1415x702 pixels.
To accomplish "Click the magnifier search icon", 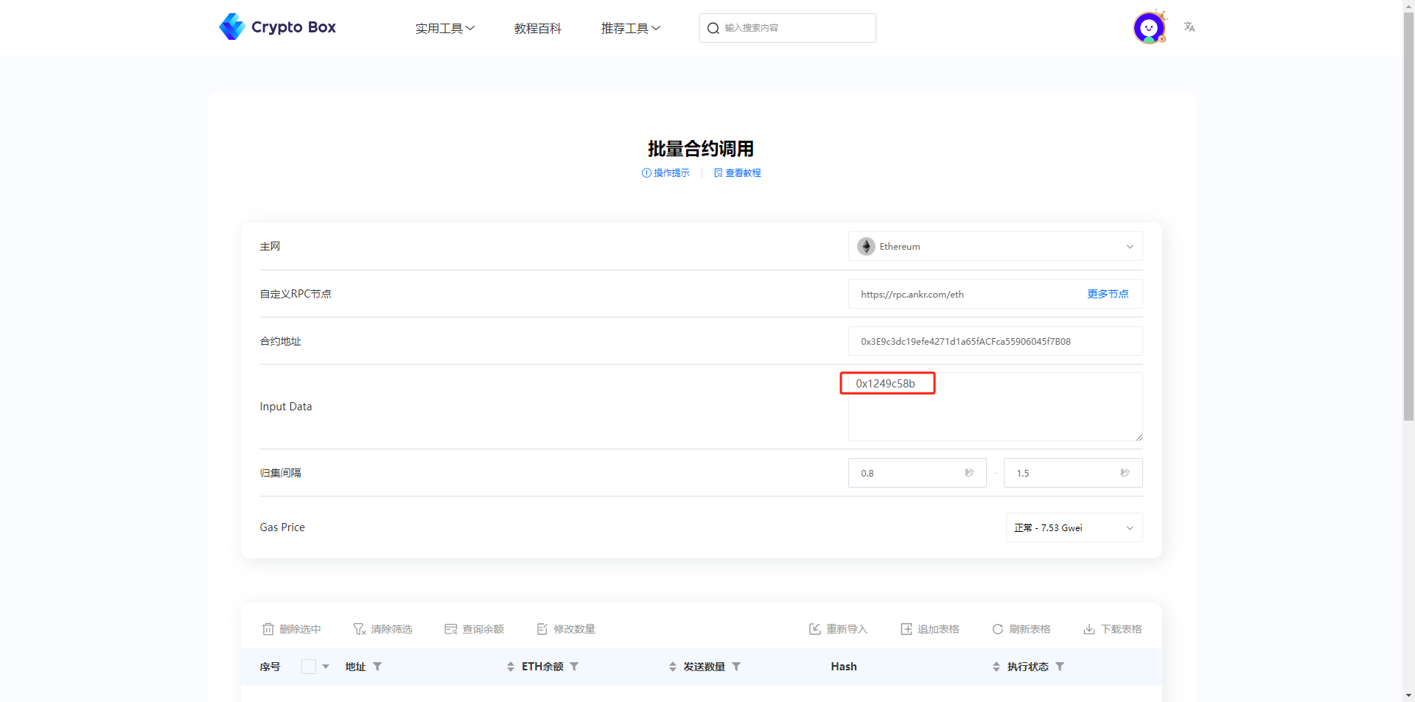I will [x=713, y=28].
